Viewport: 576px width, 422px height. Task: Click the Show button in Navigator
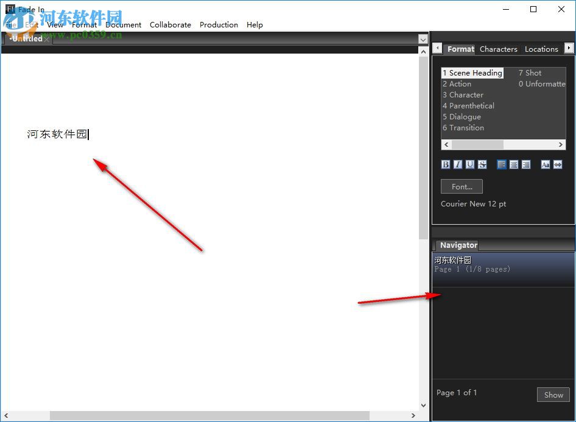553,395
